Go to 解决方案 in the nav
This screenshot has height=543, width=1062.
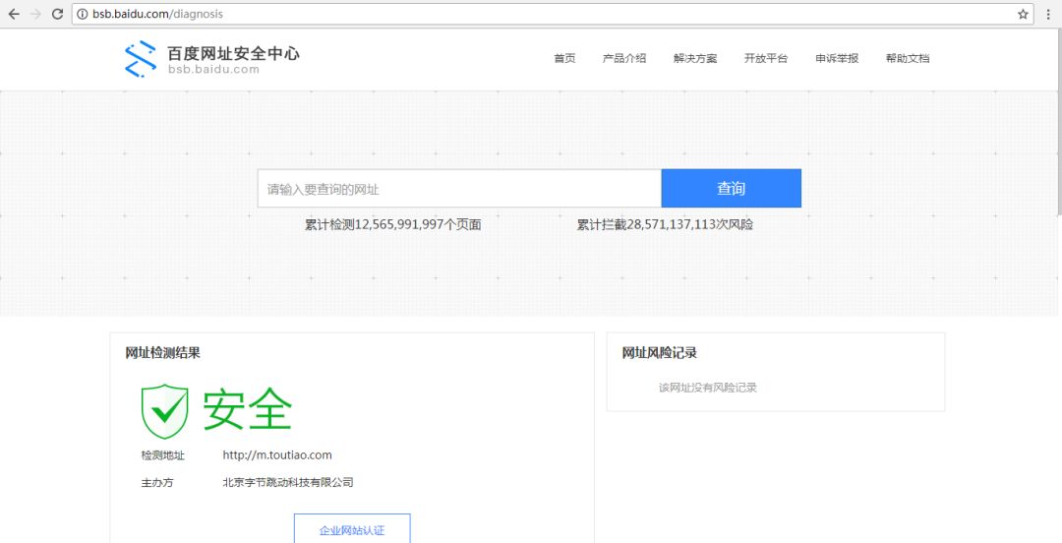(x=695, y=58)
